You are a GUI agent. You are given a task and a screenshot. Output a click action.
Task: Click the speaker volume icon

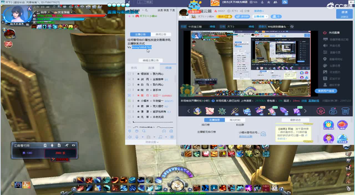pyautogui.click(x=130, y=137)
